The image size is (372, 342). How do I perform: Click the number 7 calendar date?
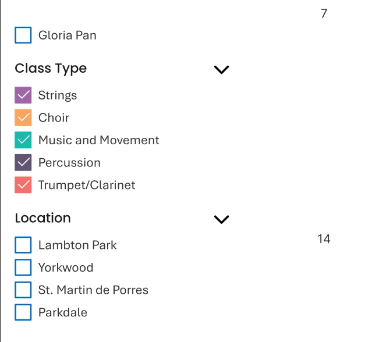point(324,13)
